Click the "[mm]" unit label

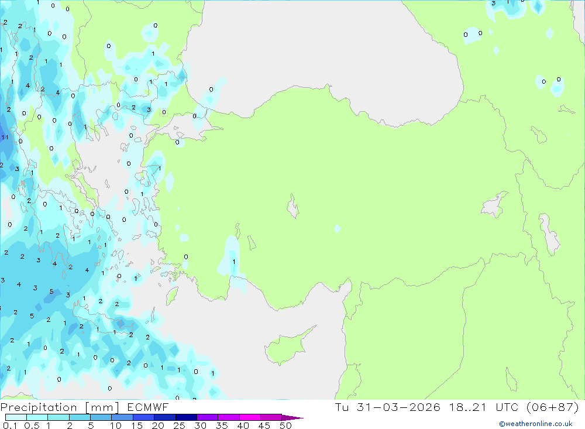click(x=102, y=407)
